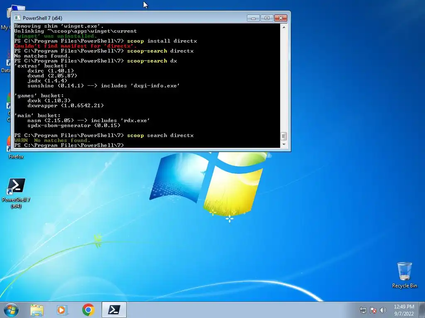Open the Windows Start orb
Image resolution: width=425 pixels, height=318 pixels.
(11, 310)
